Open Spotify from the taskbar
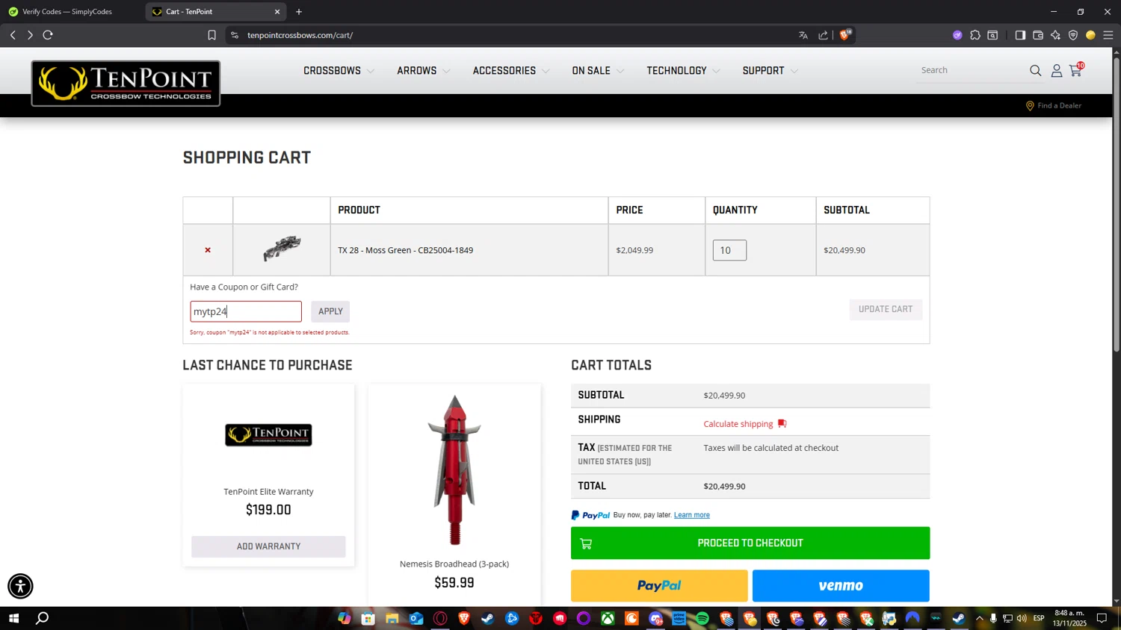 [x=702, y=618]
